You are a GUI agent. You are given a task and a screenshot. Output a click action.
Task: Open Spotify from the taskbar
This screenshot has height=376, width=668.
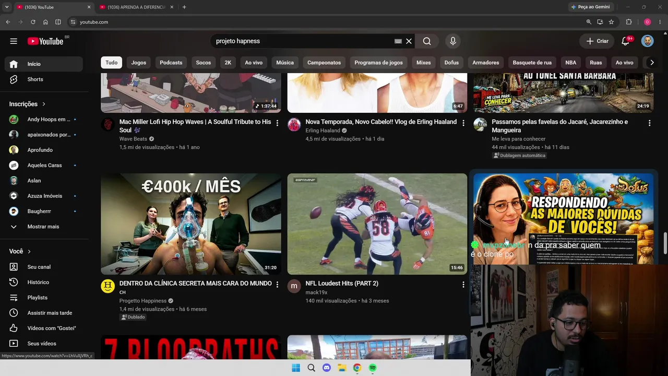click(373, 368)
